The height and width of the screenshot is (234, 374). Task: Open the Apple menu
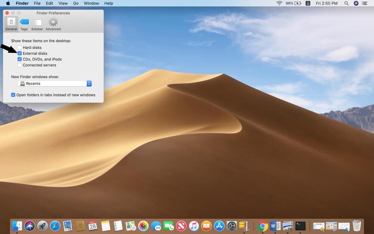[x=8, y=3]
